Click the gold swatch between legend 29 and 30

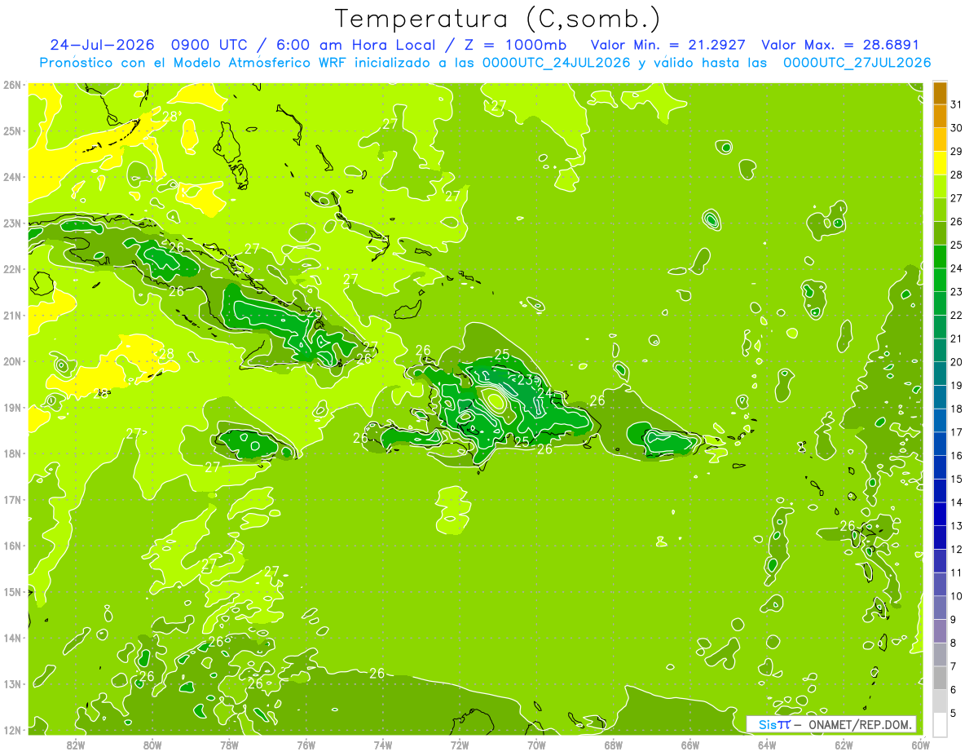(x=940, y=139)
